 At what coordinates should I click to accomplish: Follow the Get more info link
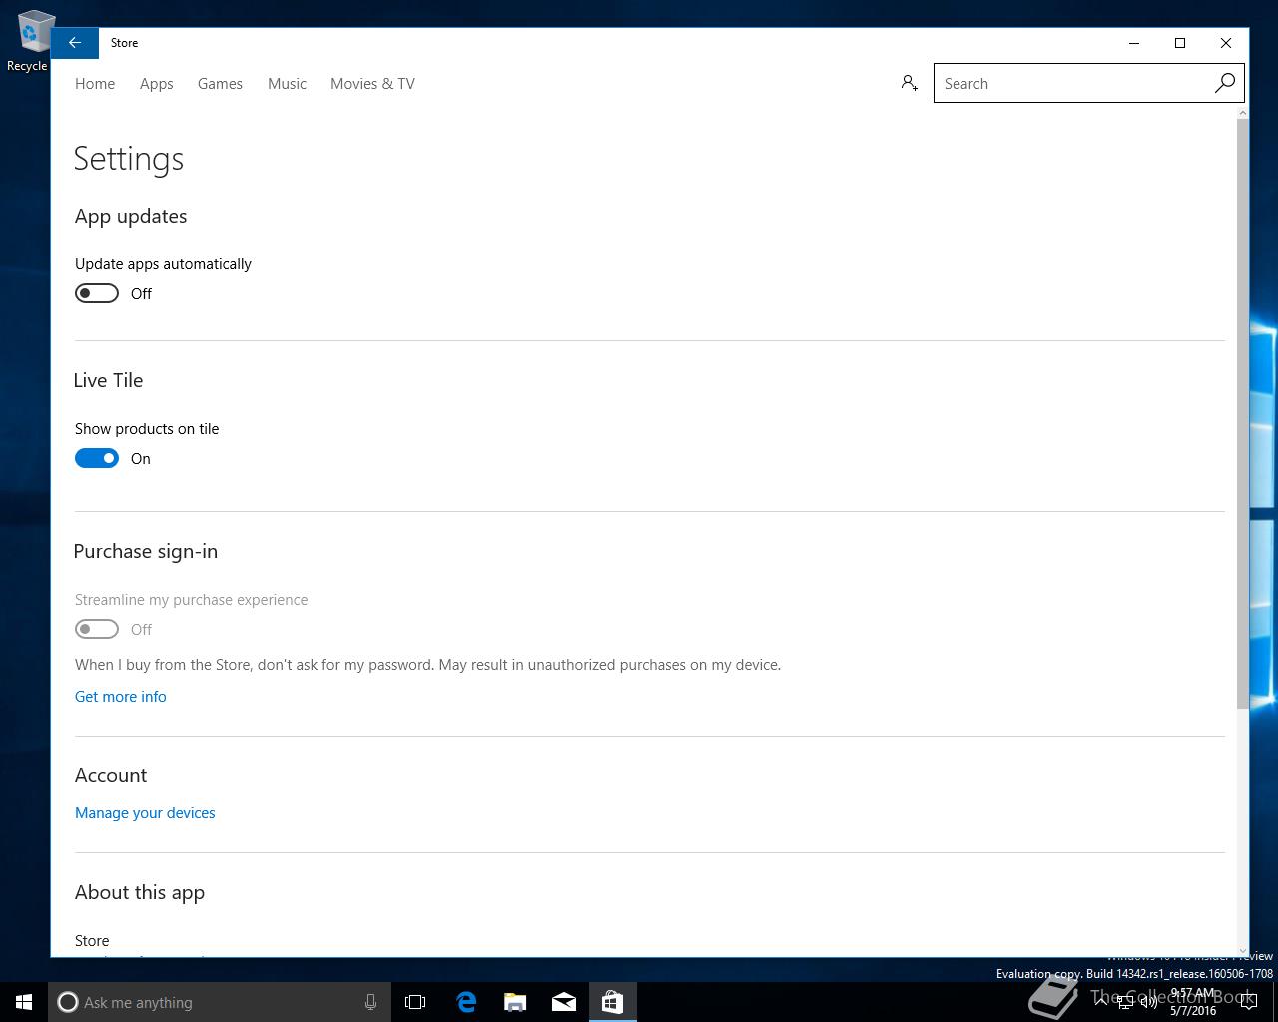121,697
